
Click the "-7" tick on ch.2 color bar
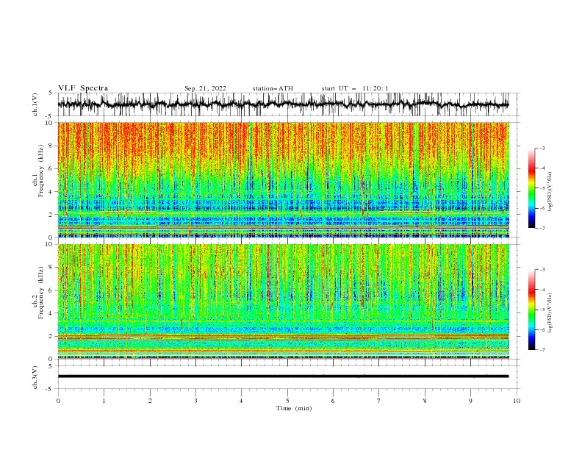click(x=542, y=350)
